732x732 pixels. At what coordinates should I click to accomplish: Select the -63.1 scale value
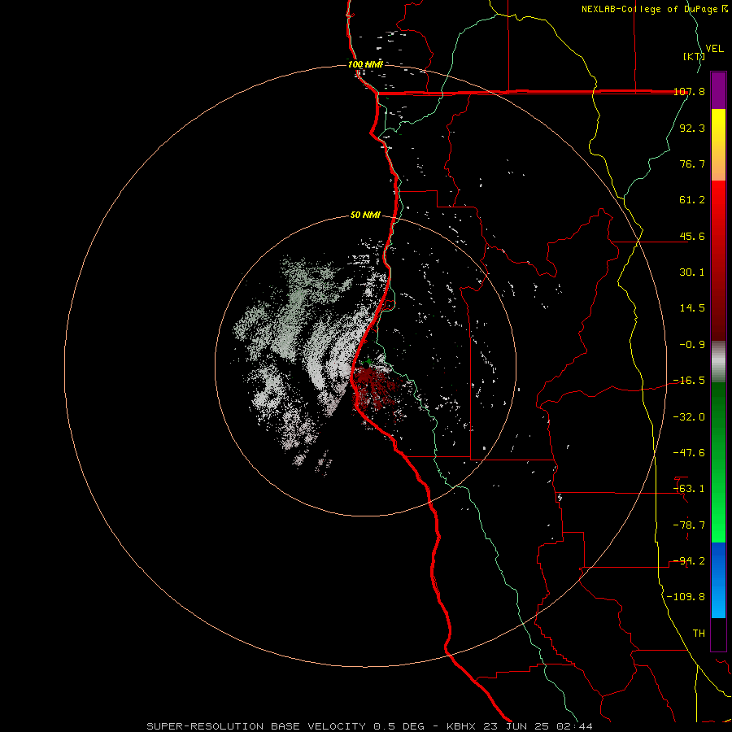(690, 489)
